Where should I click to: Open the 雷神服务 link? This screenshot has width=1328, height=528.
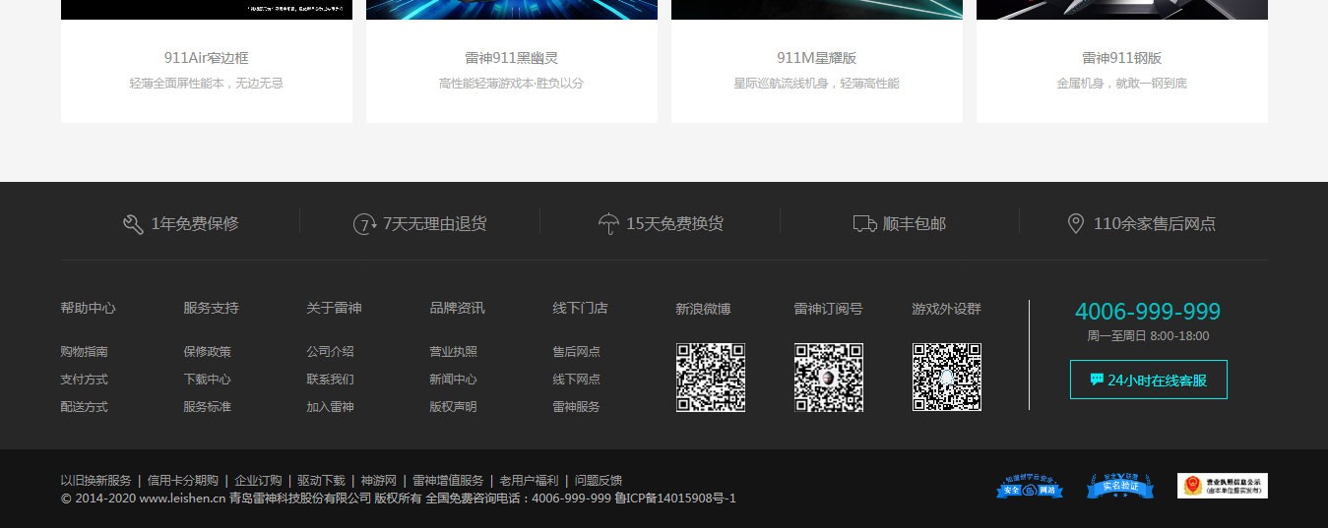tap(577, 406)
